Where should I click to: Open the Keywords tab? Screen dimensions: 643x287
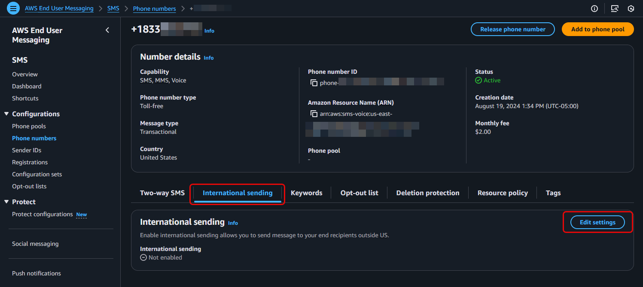tap(306, 193)
